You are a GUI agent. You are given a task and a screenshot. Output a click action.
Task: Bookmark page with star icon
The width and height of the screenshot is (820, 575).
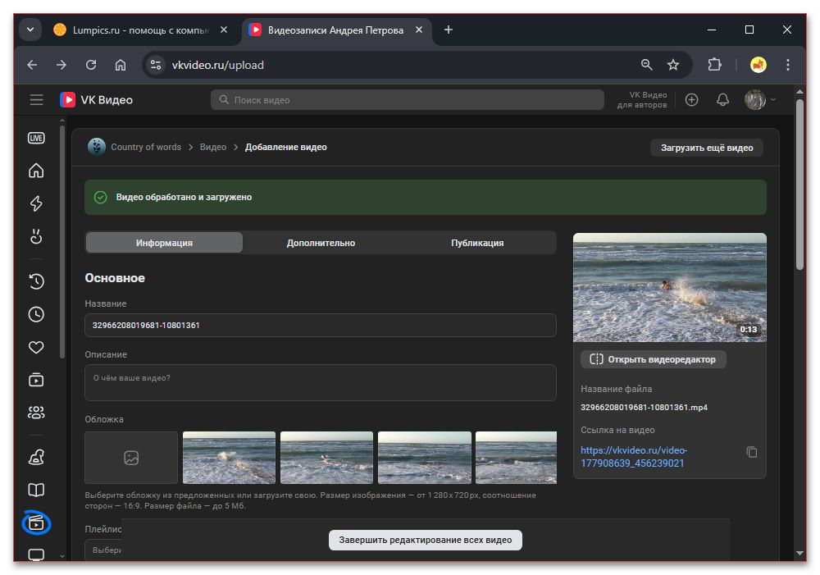(x=673, y=65)
